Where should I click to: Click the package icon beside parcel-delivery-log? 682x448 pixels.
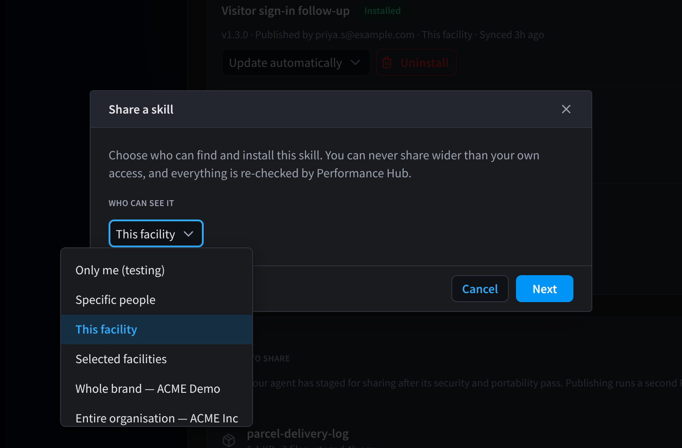(229, 440)
